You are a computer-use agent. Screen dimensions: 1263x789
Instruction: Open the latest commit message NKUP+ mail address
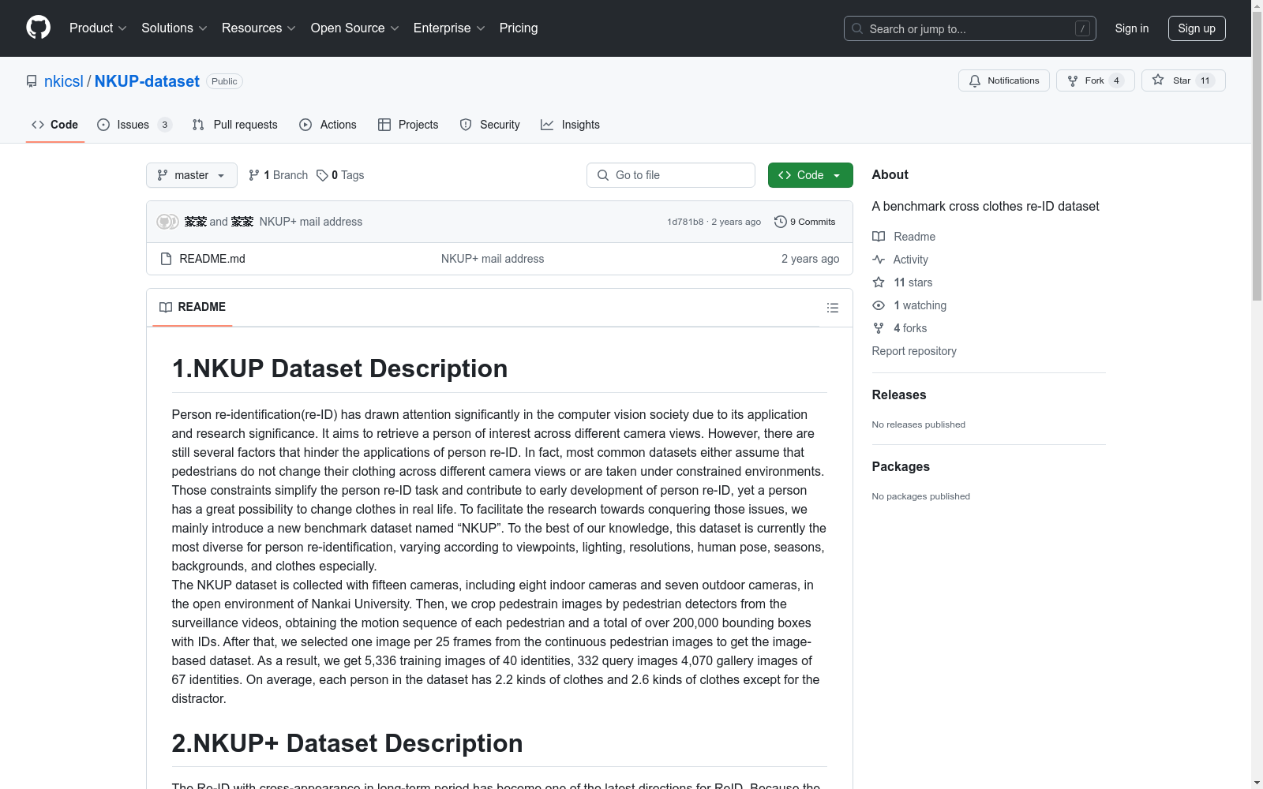[x=311, y=222]
